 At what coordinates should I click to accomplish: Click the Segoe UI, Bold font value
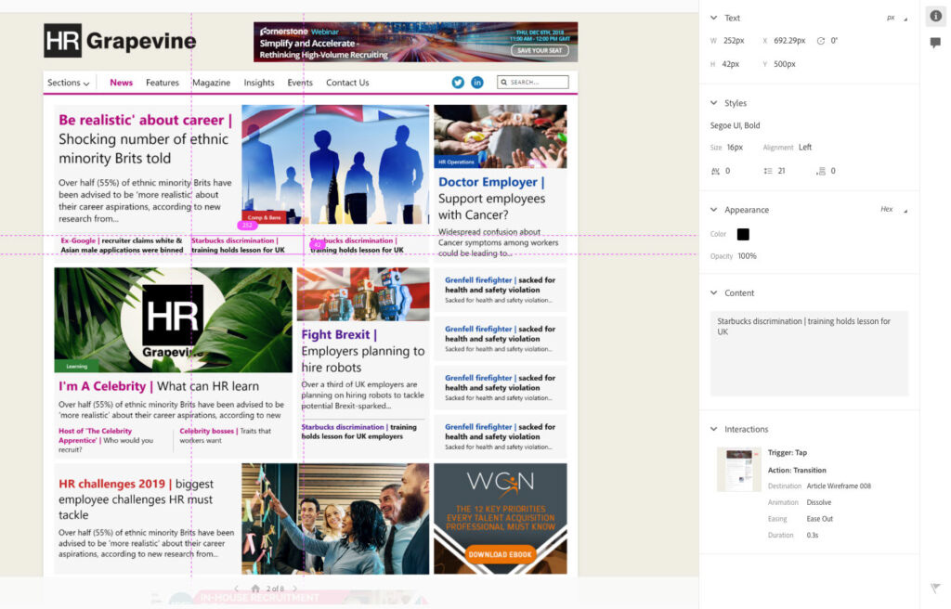pos(736,125)
